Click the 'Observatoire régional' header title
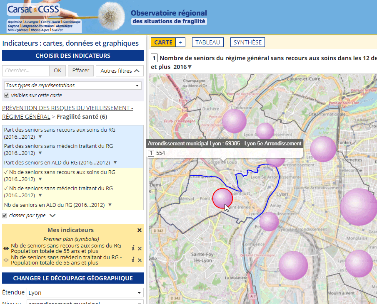Image resolution: width=377 pixels, height=304 pixels. [169, 13]
